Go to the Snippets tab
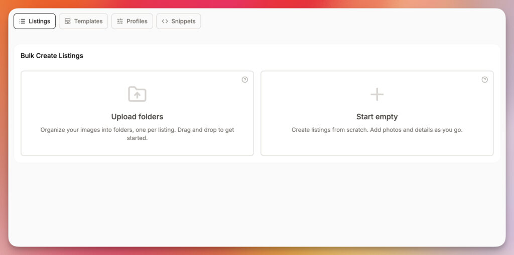 [179, 22]
